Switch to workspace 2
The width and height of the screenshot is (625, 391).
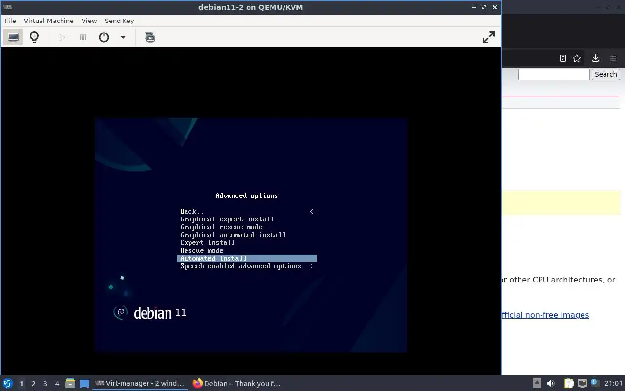[33, 384]
